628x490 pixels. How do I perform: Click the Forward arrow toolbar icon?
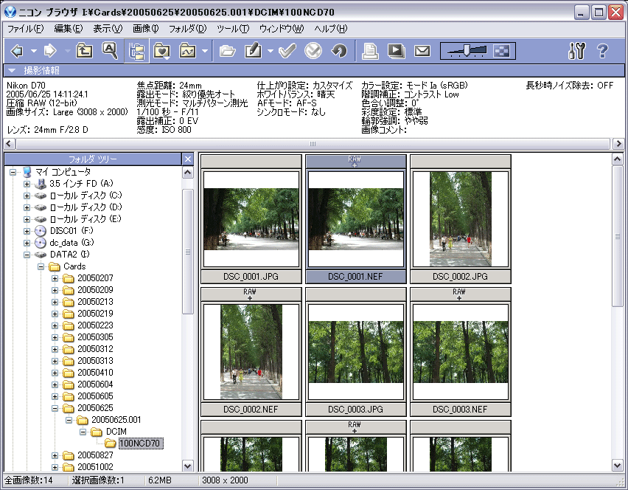(49, 51)
